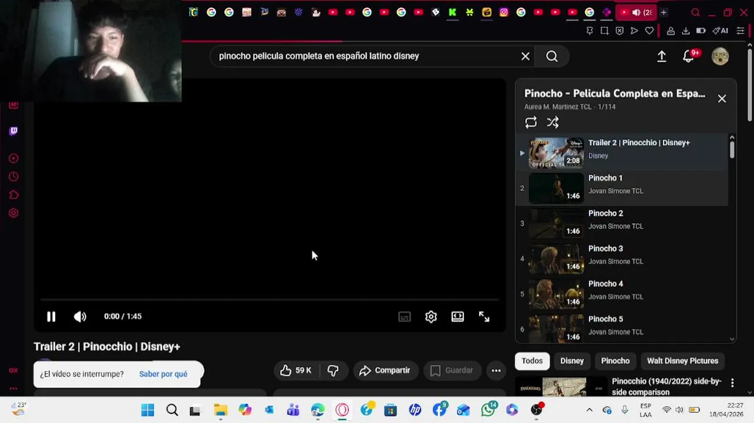Toggle shuffle playlist icon

click(x=553, y=122)
